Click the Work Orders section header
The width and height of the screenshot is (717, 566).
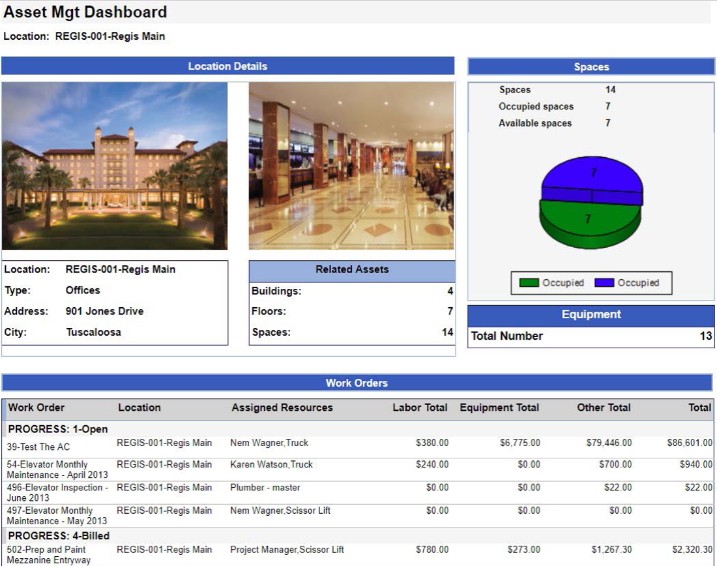357,383
